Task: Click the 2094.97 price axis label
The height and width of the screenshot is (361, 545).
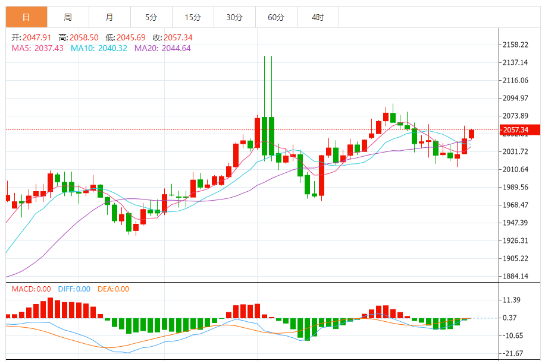Action: pos(515,98)
